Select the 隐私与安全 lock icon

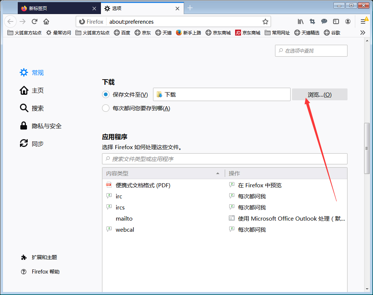click(23, 126)
